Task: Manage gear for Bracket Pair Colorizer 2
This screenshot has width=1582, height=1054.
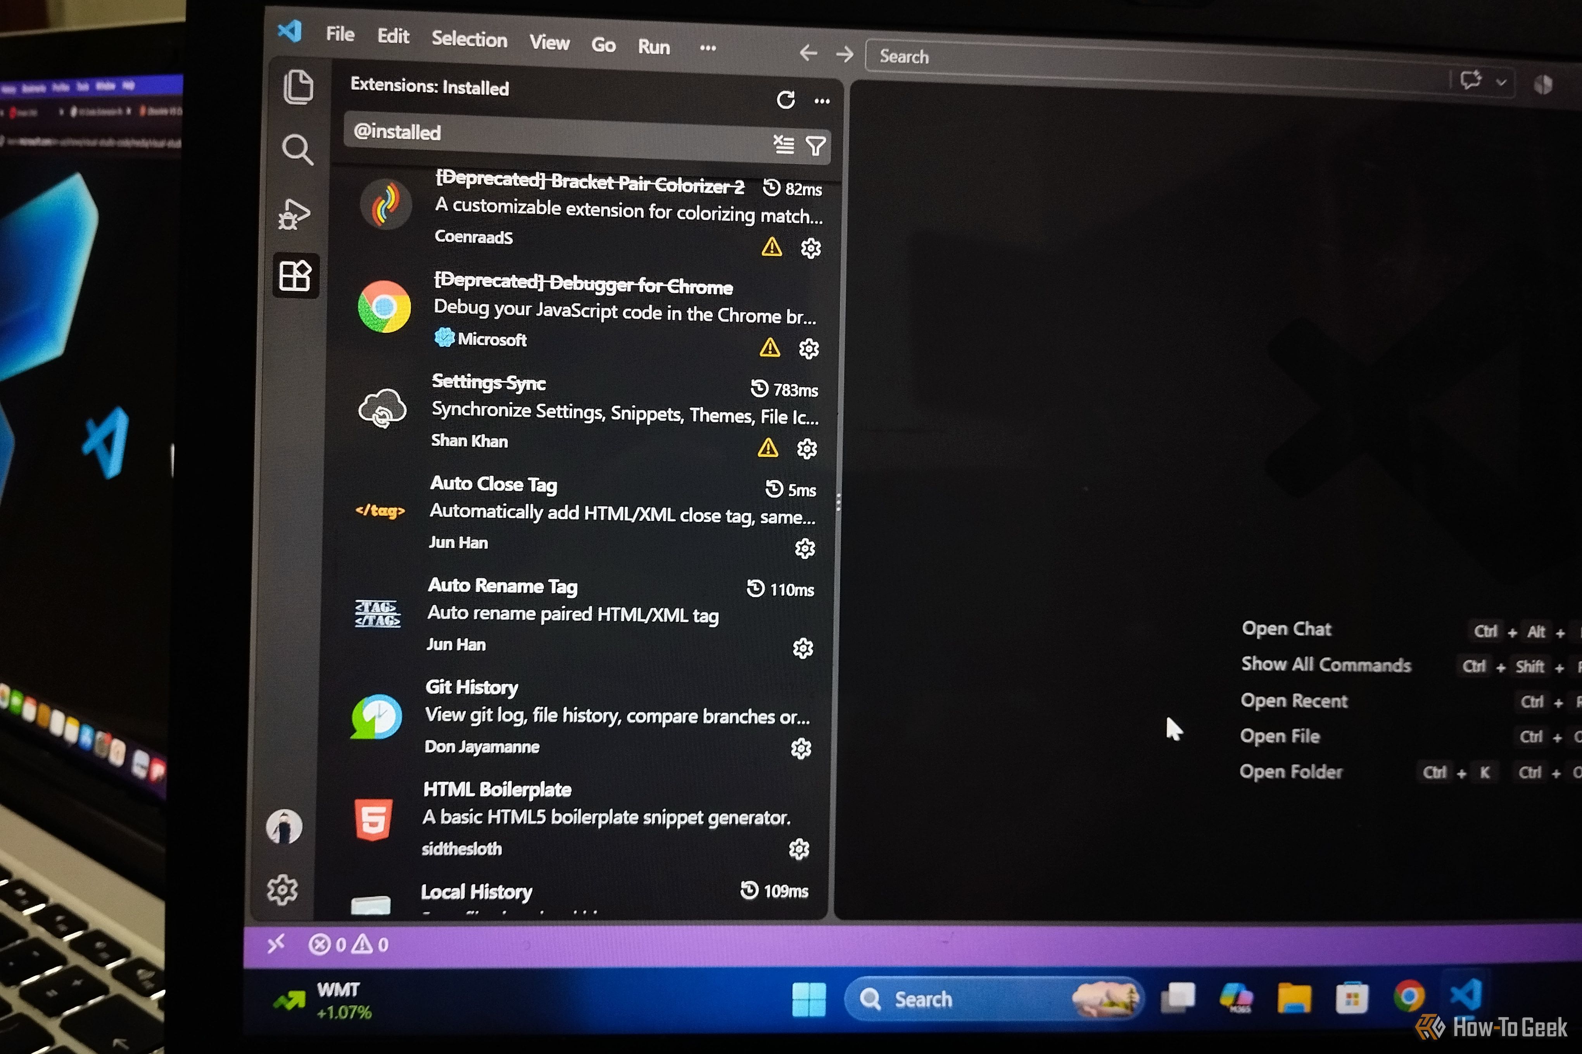Action: pyautogui.click(x=810, y=249)
